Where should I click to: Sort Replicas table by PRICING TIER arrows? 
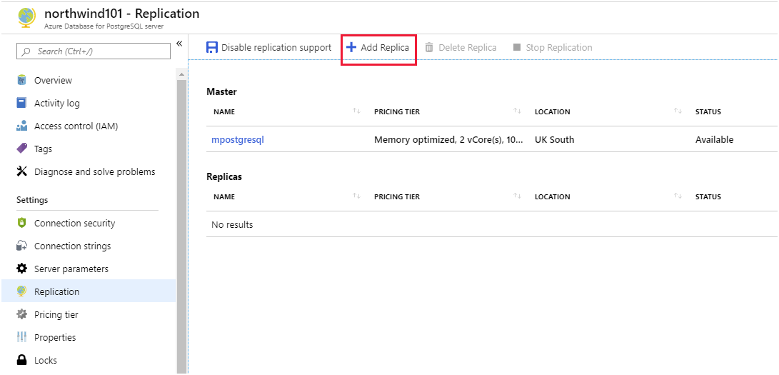pos(517,196)
